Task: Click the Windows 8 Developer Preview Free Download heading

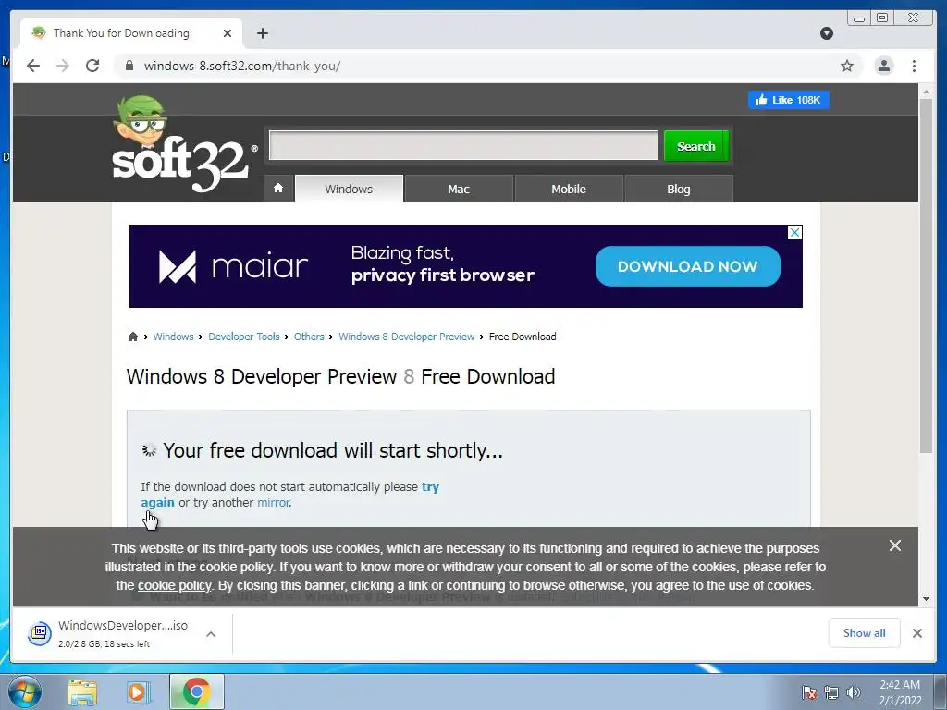Action: click(x=340, y=376)
